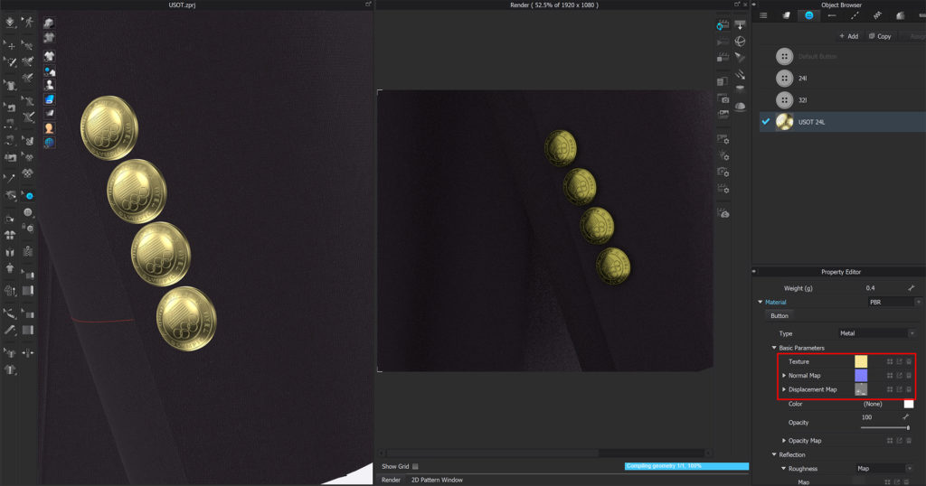The height and width of the screenshot is (486, 926).
Task: Switch to the Render tab at bottom
Action: [391, 480]
